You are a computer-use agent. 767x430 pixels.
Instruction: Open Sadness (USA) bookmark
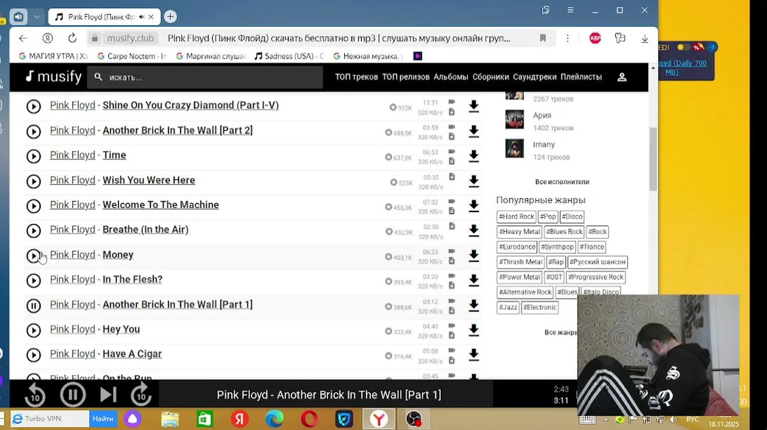pyautogui.click(x=289, y=56)
